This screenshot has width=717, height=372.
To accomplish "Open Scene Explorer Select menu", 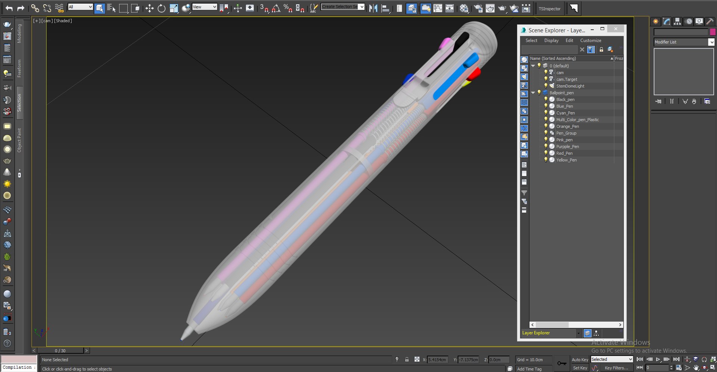I will (531, 40).
